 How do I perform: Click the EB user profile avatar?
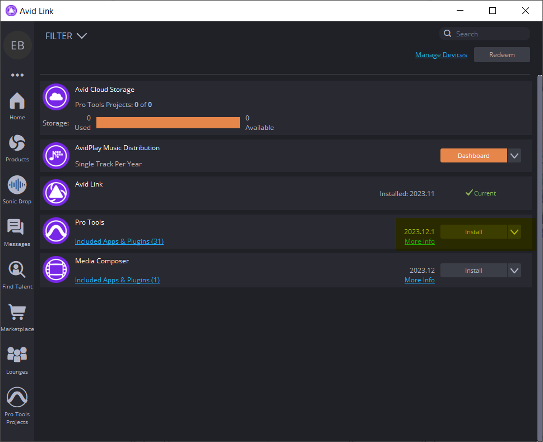pyautogui.click(x=17, y=45)
